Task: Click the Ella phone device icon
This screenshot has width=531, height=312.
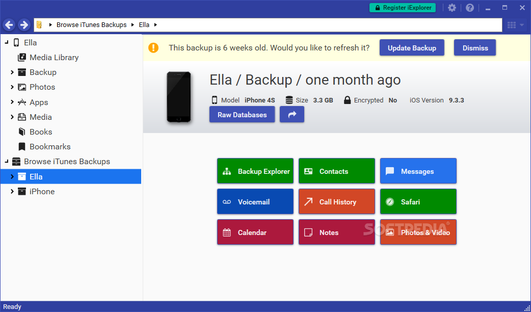Action: click(x=16, y=42)
